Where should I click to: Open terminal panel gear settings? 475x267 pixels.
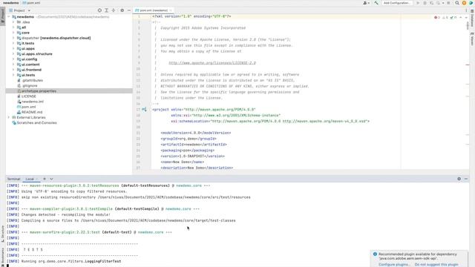[x=459, y=179]
